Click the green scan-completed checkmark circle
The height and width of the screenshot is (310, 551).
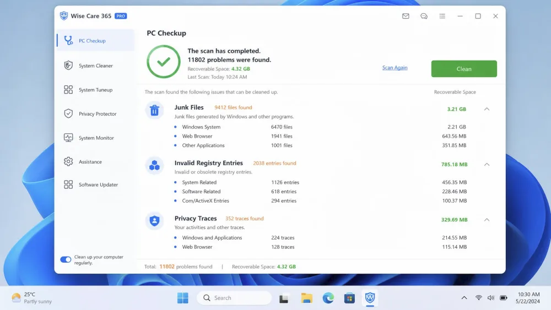(164, 62)
